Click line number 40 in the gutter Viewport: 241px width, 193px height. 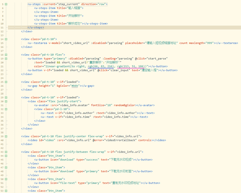2,140
